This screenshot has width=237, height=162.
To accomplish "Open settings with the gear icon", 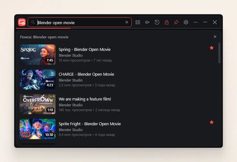I will 186,22.
